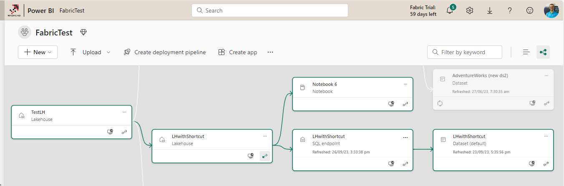Open the notifications bell icon
Image resolution: width=564 pixels, height=186 pixels.
point(450,11)
